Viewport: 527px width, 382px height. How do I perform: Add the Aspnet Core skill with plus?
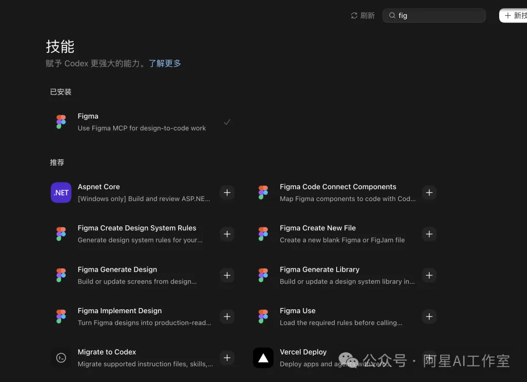[227, 193]
